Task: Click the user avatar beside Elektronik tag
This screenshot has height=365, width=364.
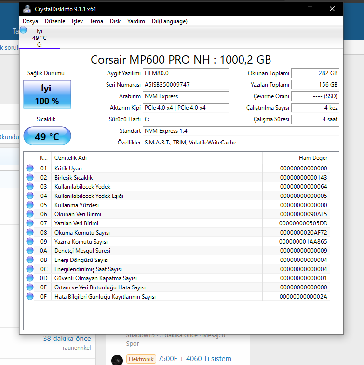Action: pyautogui.click(x=117, y=360)
